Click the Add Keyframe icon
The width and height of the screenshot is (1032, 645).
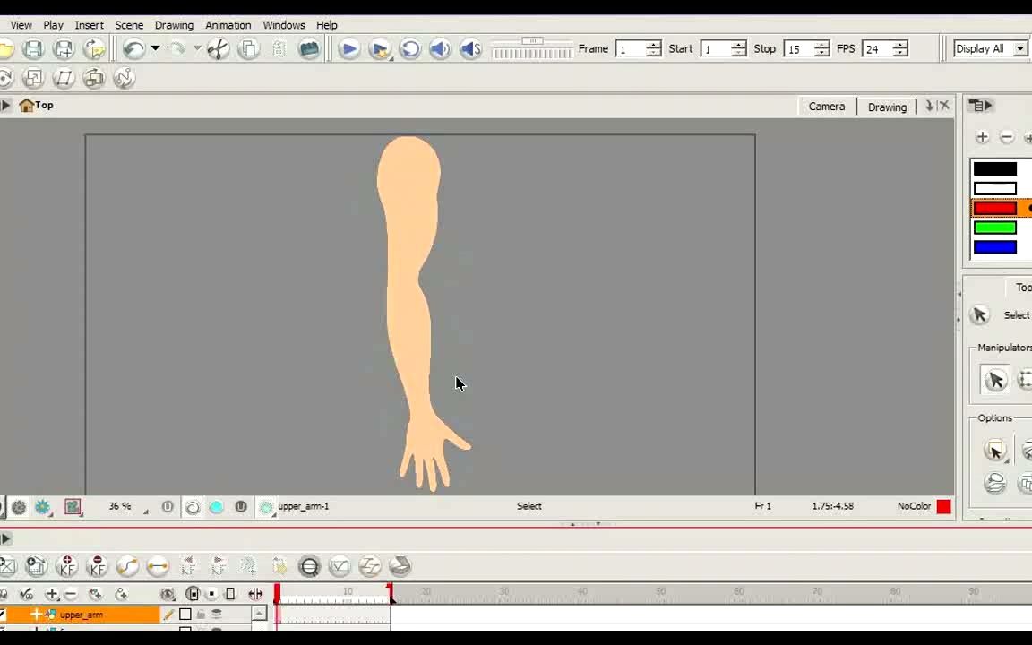(x=67, y=566)
